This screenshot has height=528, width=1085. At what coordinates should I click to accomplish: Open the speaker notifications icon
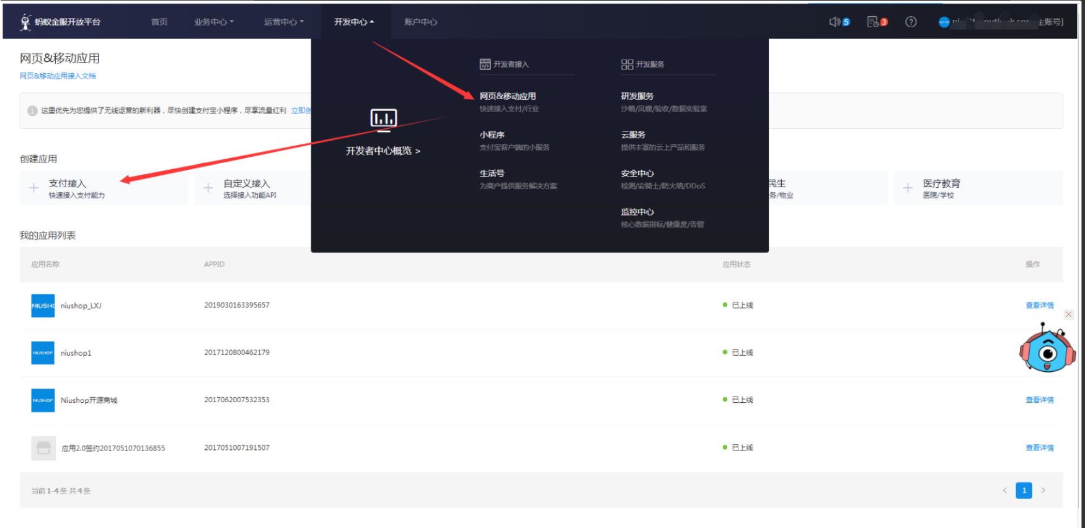pyautogui.click(x=835, y=22)
